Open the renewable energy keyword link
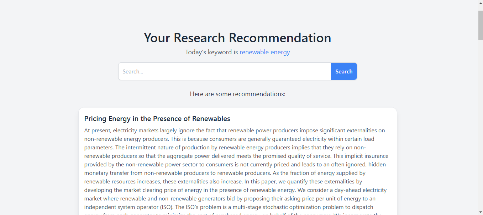This screenshot has width=483, height=215. 265,52
